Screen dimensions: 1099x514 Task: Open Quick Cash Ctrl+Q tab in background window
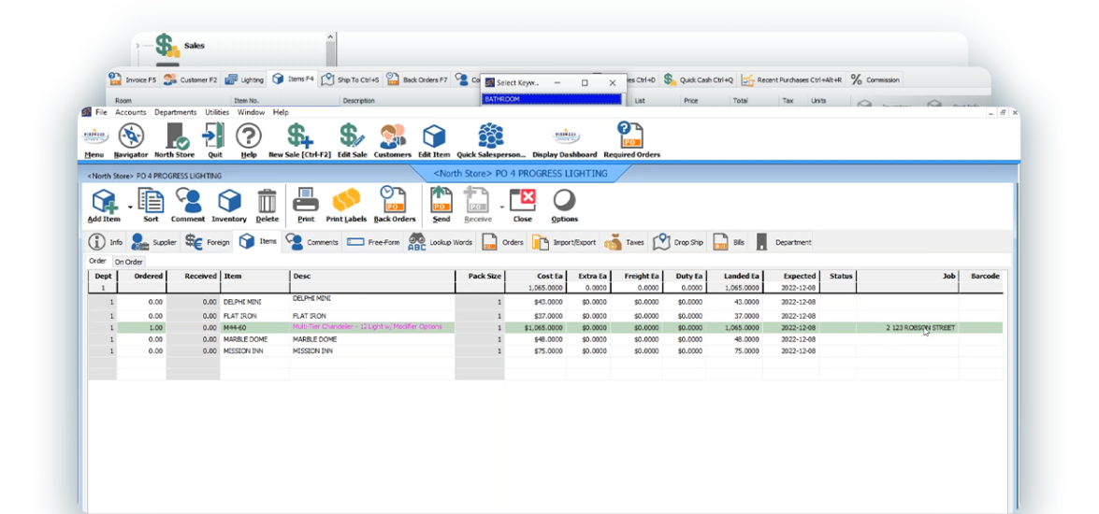click(699, 79)
